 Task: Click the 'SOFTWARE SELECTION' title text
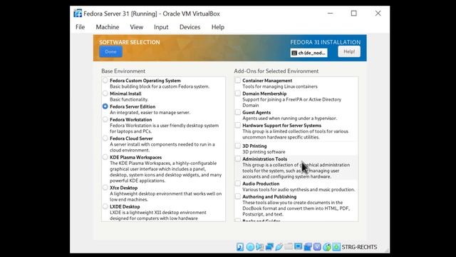pyautogui.click(x=130, y=42)
